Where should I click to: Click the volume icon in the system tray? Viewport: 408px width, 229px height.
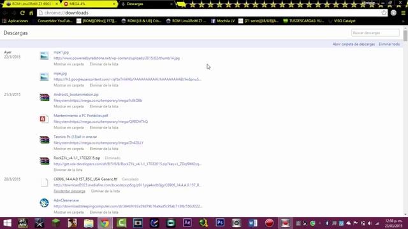[x=370, y=223]
